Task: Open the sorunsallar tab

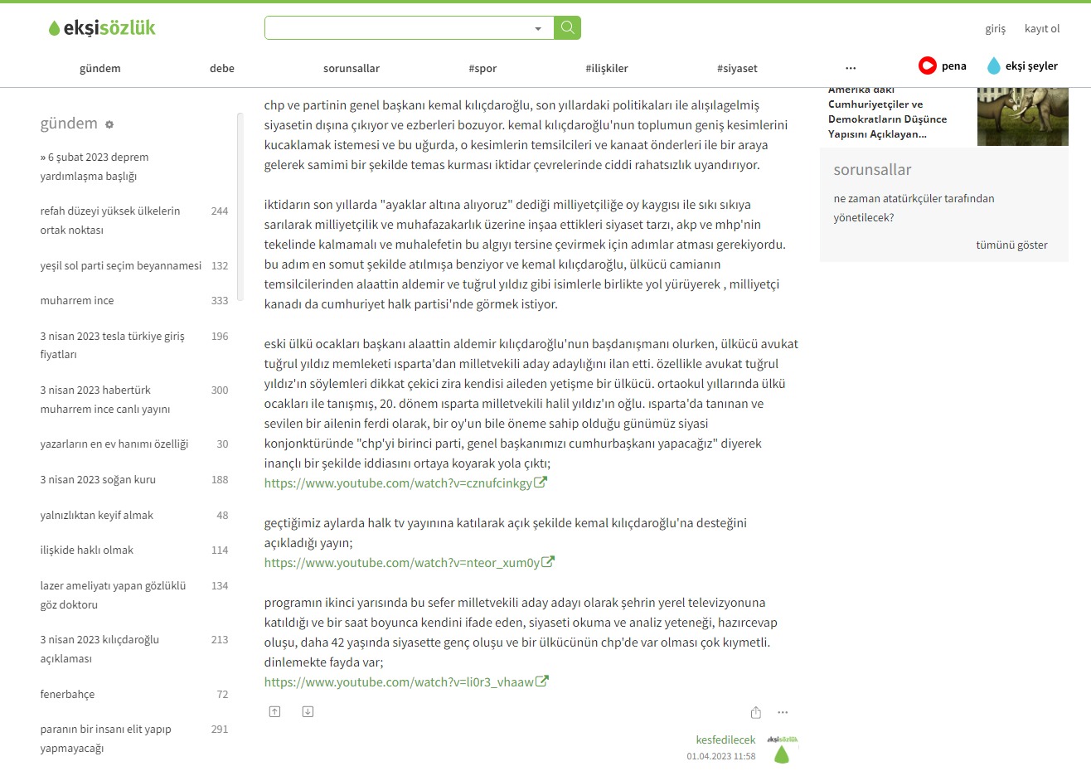Action: point(352,68)
